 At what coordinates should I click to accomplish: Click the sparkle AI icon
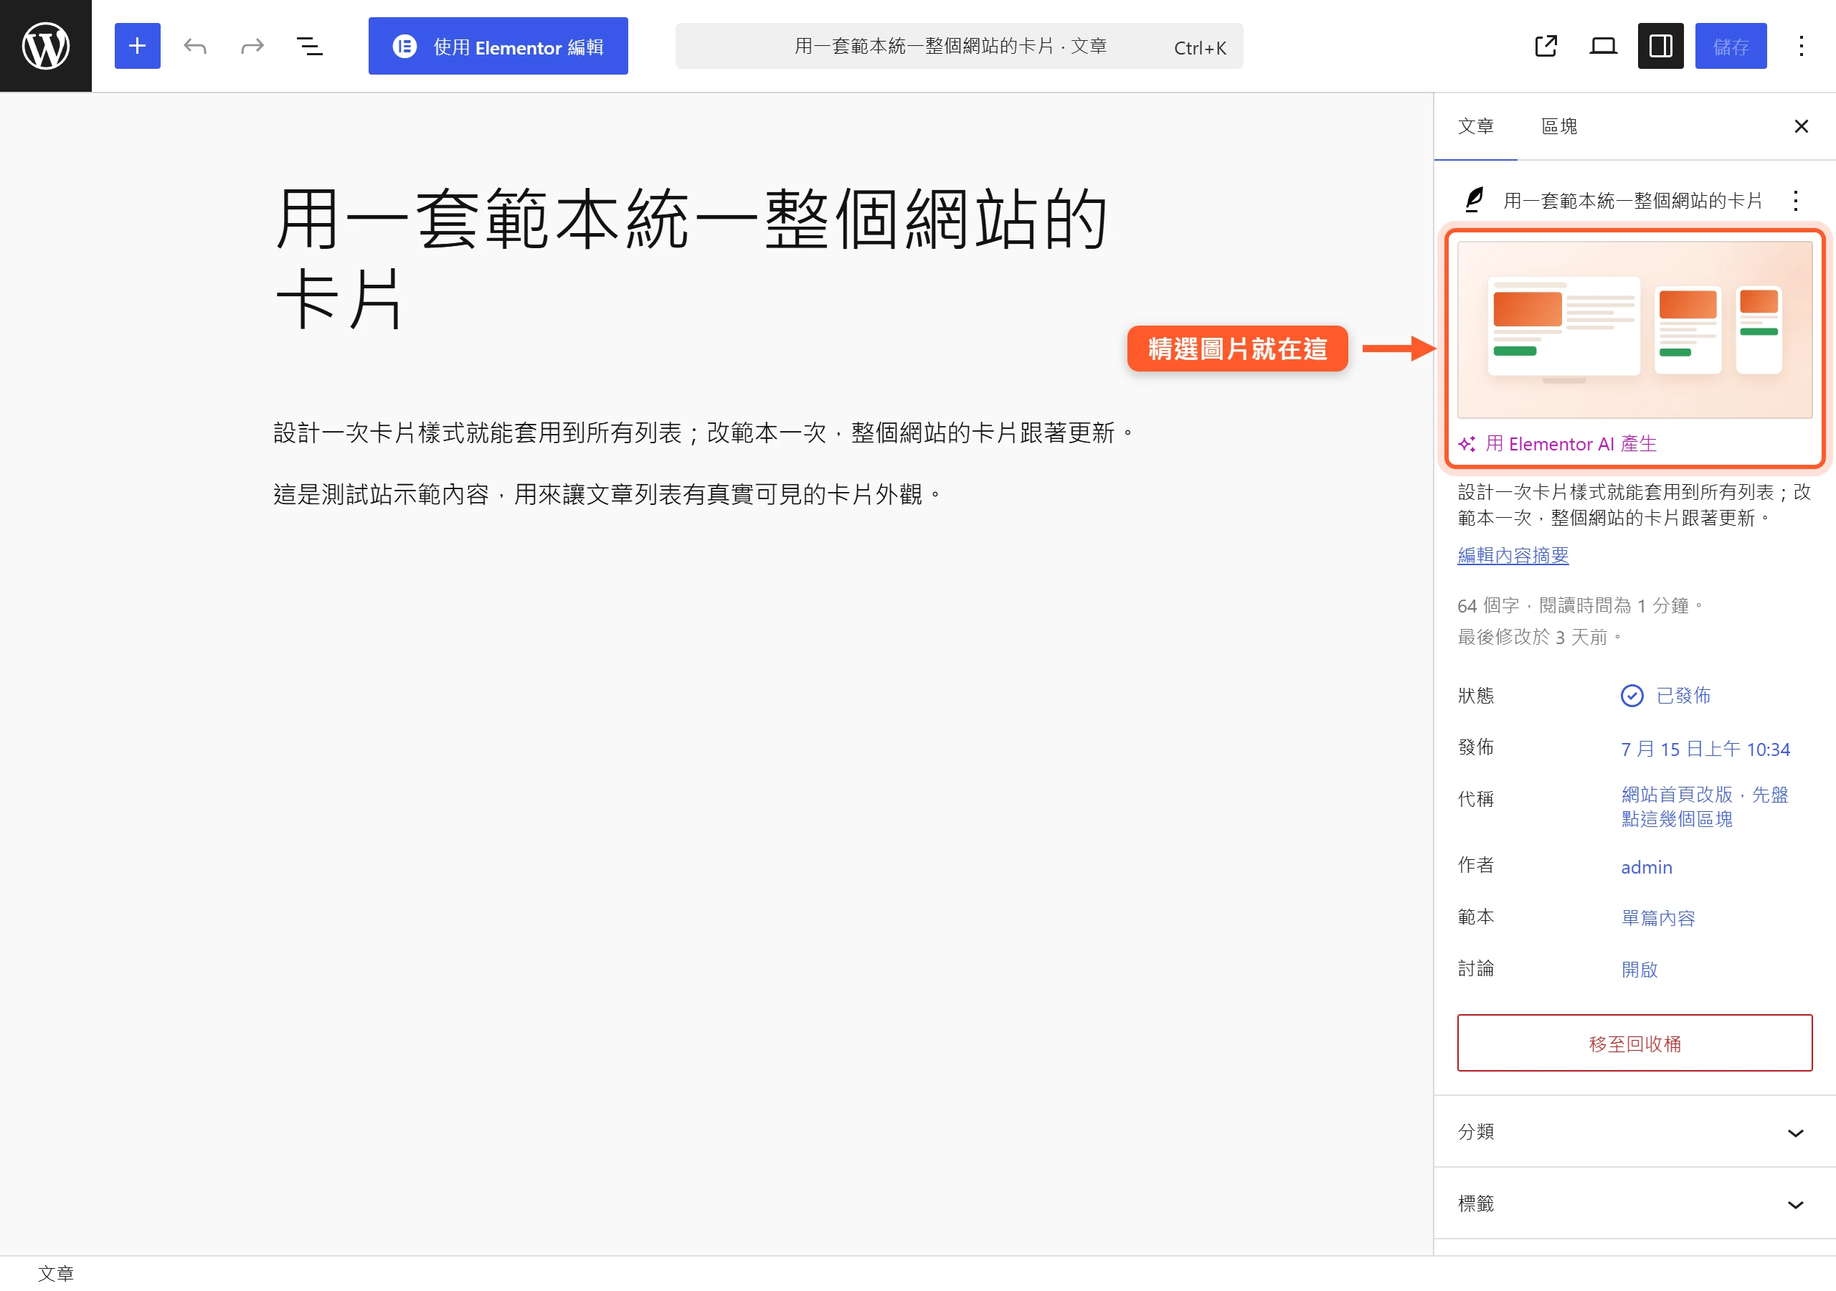click(x=1467, y=444)
